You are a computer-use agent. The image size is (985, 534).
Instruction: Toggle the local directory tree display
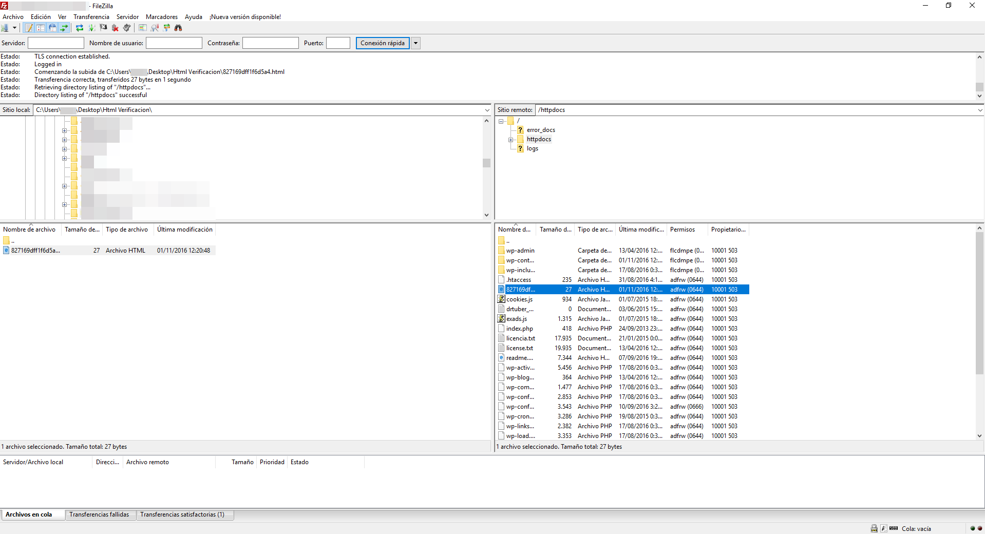coord(41,28)
